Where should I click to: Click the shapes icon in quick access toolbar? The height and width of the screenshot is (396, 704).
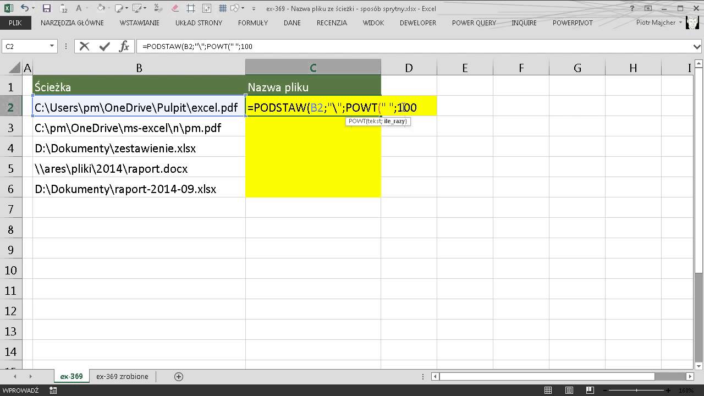[x=235, y=8]
